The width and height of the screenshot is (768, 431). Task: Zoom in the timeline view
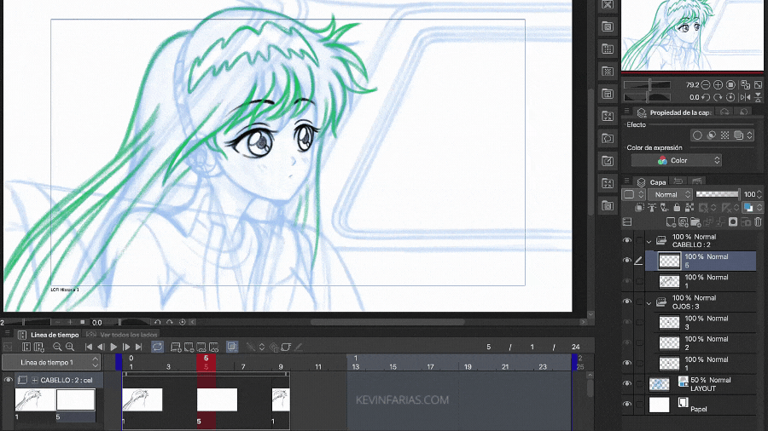pyautogui.click(x=70, y=347)
